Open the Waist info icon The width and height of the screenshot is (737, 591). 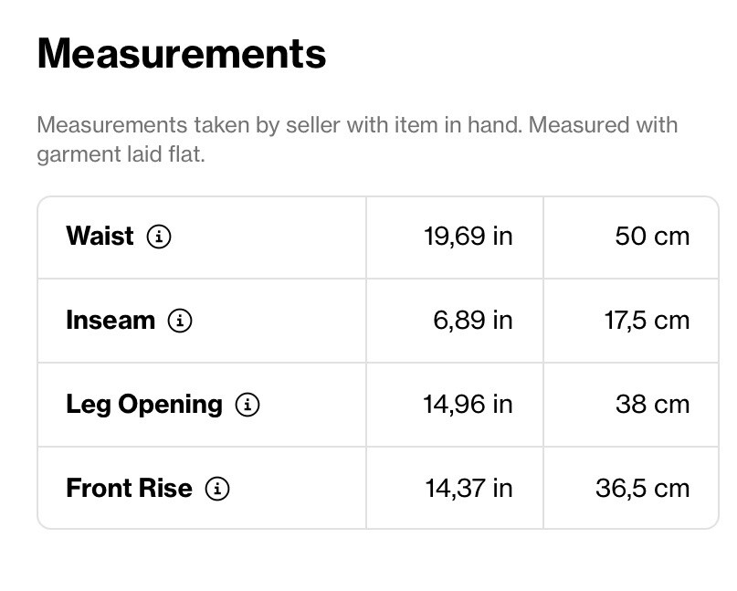(x=159, y=236)
